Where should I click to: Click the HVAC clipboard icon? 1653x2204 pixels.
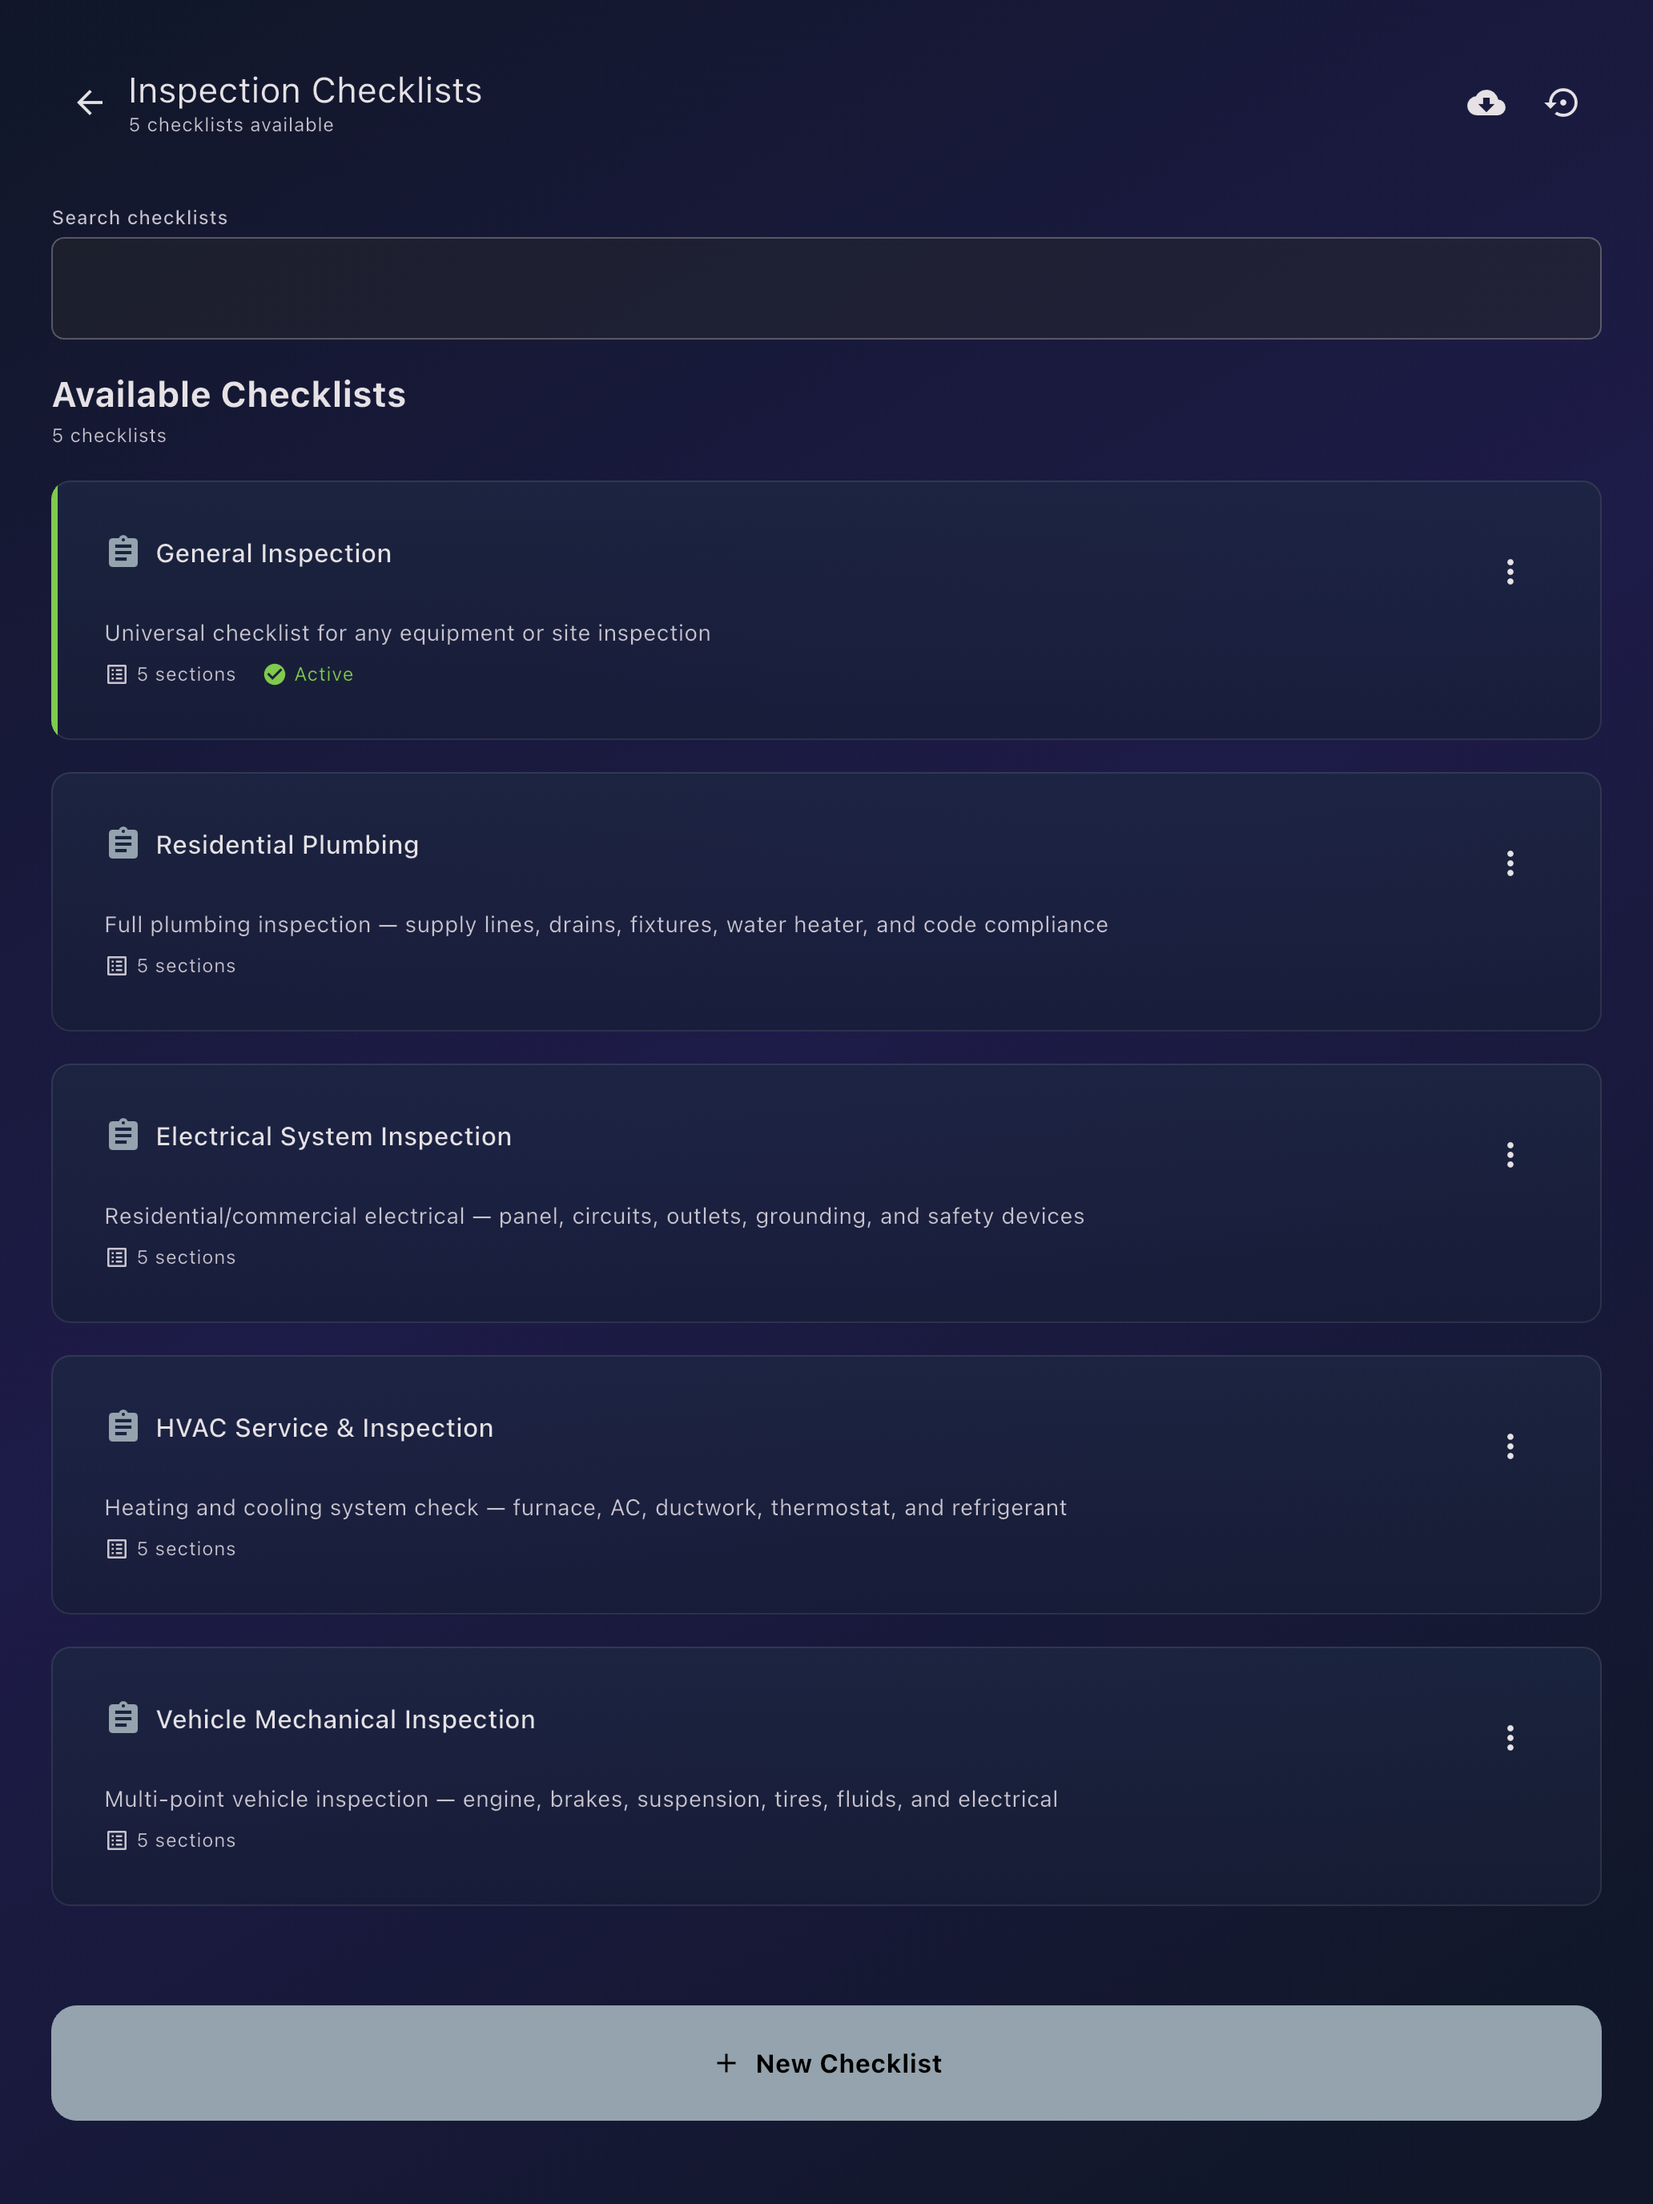click(x=123, y=1426)
